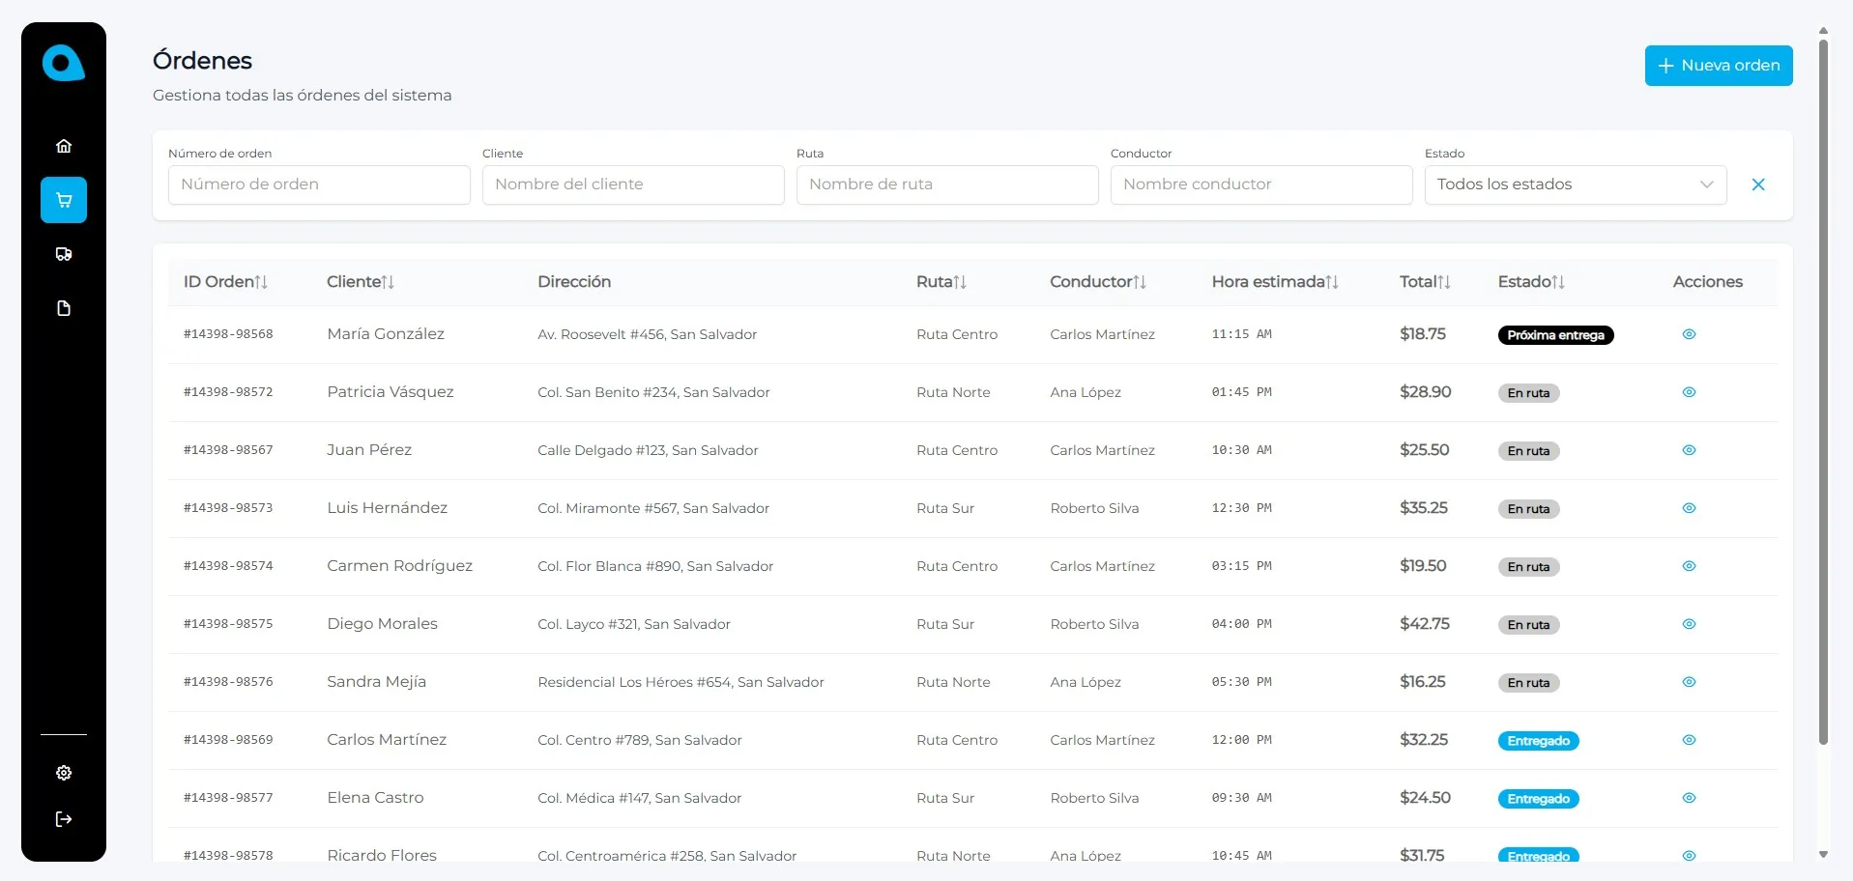Click the logout icon in sidebar
The height and width of the screenshot is (881, 1853).
coord(64,819)
